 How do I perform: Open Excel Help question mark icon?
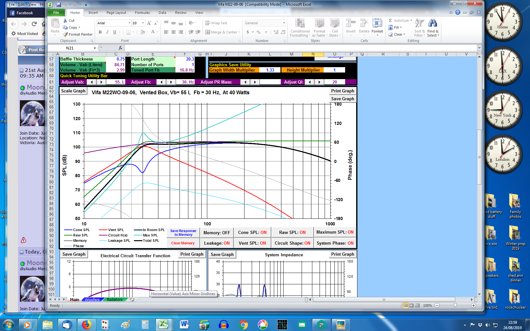[x=457, y=13]
